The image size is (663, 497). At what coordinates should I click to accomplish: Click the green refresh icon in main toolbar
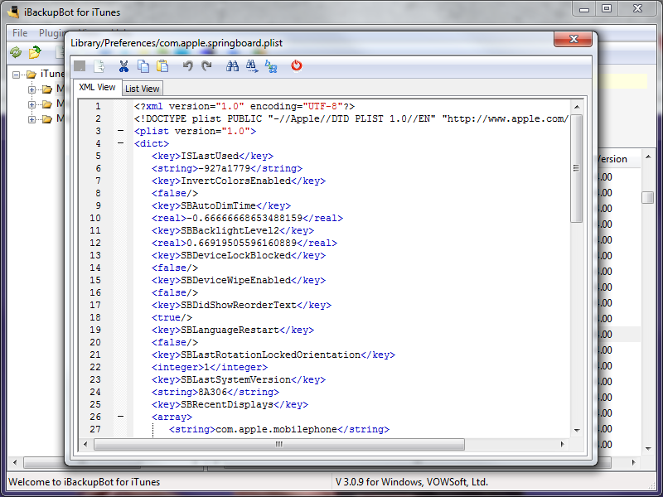pyautogui.click(x=16, y=53)
